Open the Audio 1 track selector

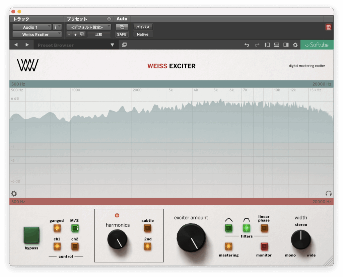32,27
